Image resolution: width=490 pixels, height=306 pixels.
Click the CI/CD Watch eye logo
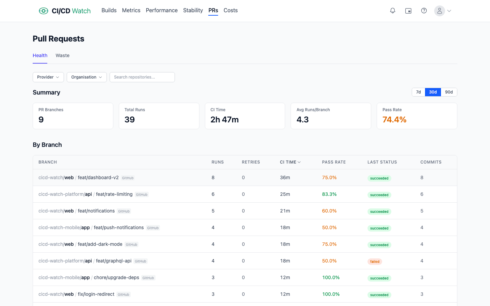44,11
